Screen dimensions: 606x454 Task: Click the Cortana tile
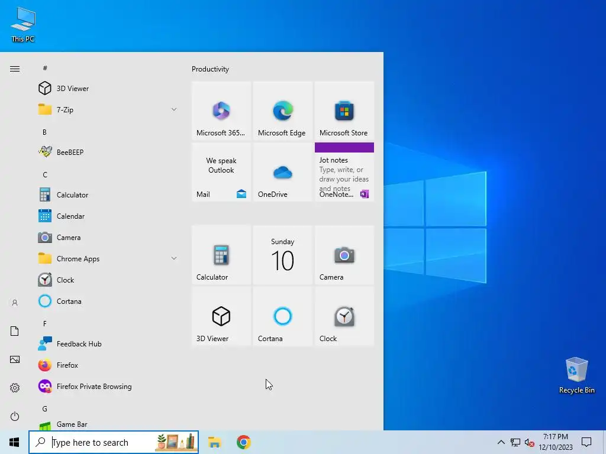click(x=283, y=317)
